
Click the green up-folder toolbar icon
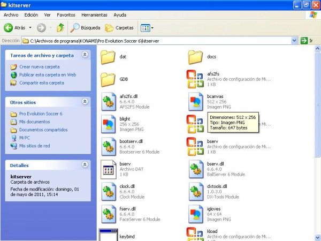point(60,28)
